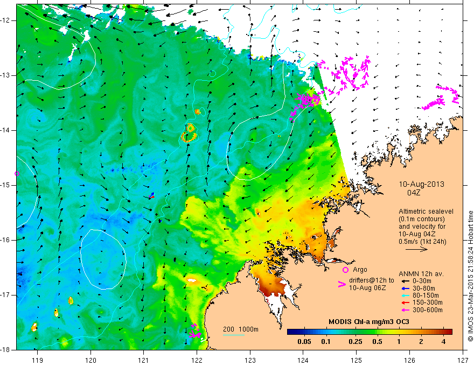474x366 pixels.
Task: Click the longitude axis label '120'
Action: coord(90,360)
